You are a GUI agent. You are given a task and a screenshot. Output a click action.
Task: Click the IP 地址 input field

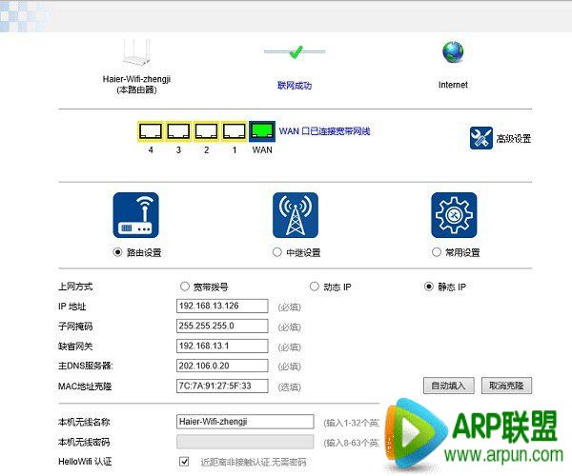tap(225, 307)
